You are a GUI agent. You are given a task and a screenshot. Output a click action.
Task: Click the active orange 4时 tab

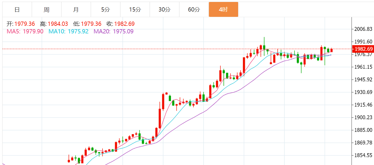coord(223,10)
